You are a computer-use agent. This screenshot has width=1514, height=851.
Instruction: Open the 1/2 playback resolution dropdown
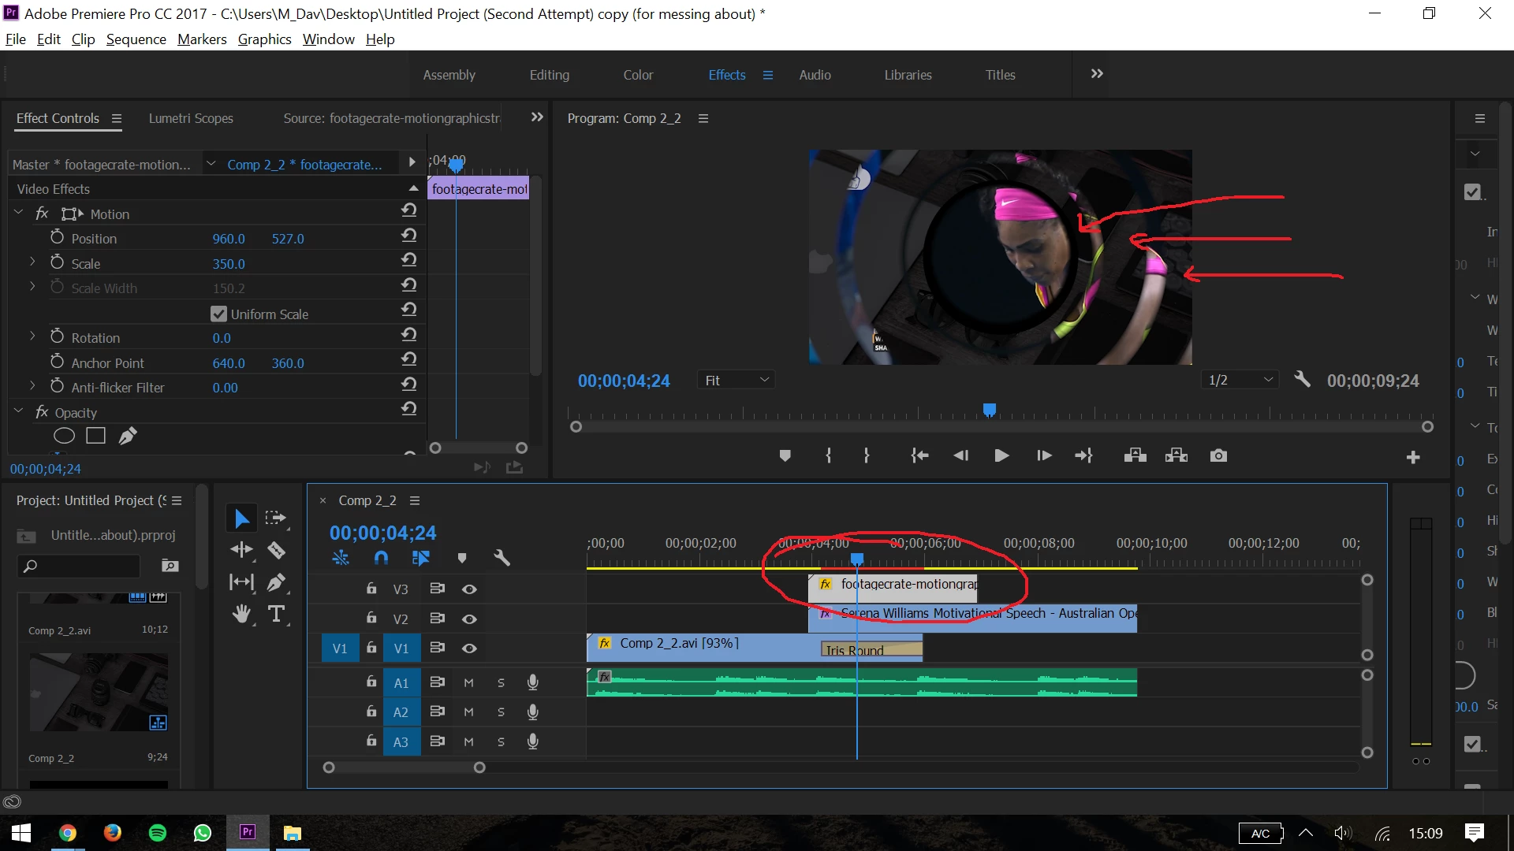(x=1240, y=381)
